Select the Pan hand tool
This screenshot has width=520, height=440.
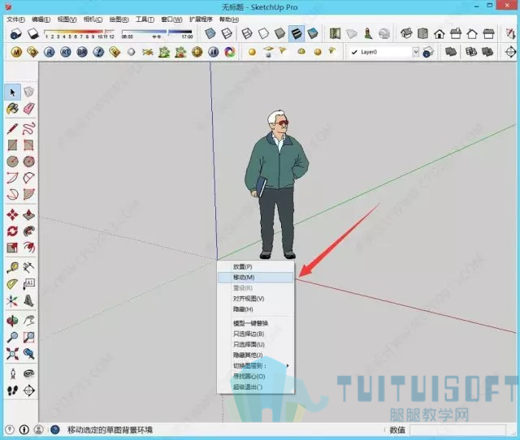[29, 321]
